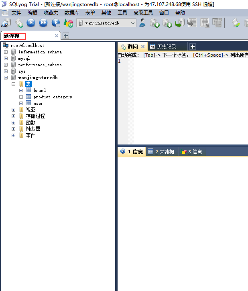Collapse the wanjingstoredb database node
Screen dimensions: 248x291
click(6, 77)
